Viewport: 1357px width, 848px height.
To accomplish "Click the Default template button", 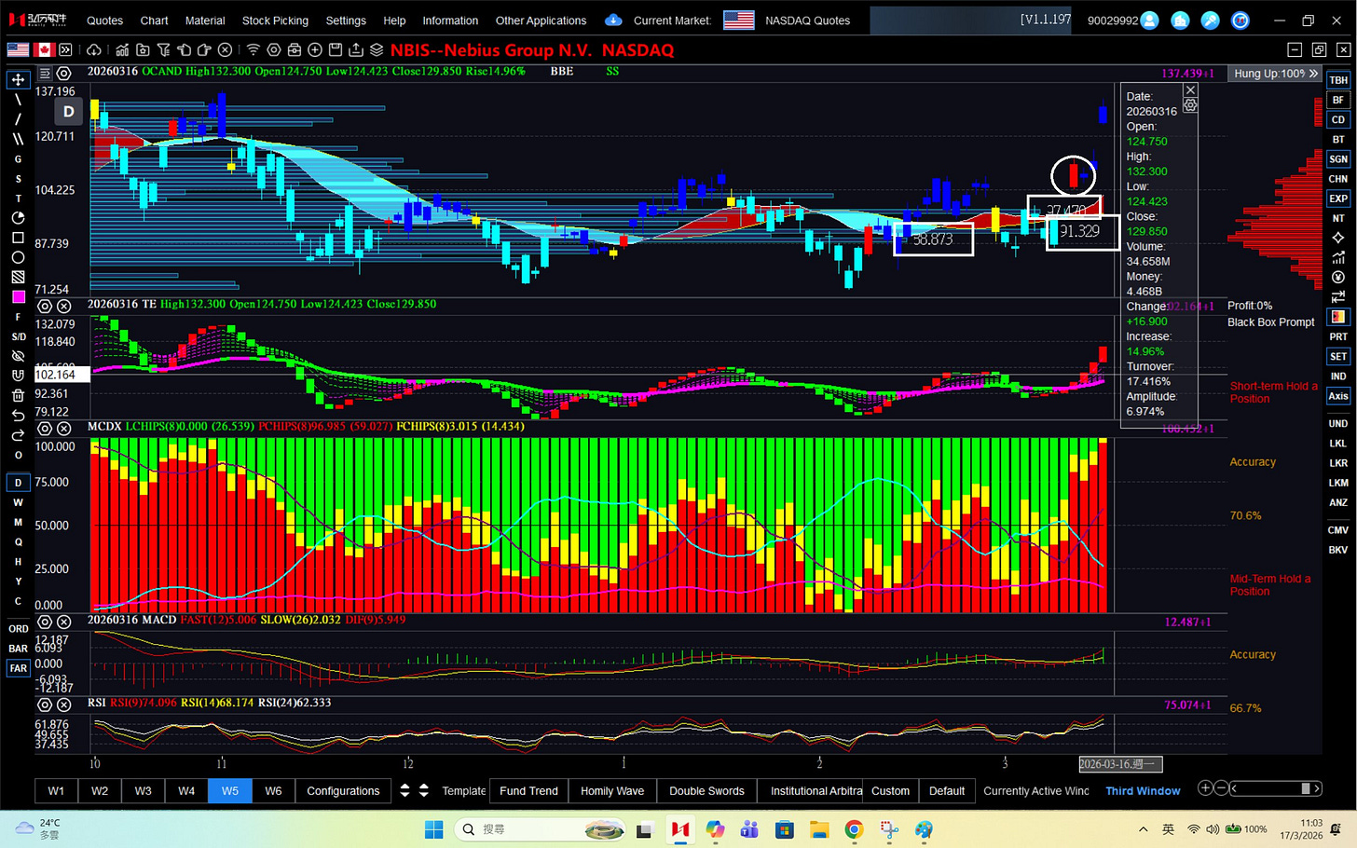I will pyautogui.click(x=947, y=790).
